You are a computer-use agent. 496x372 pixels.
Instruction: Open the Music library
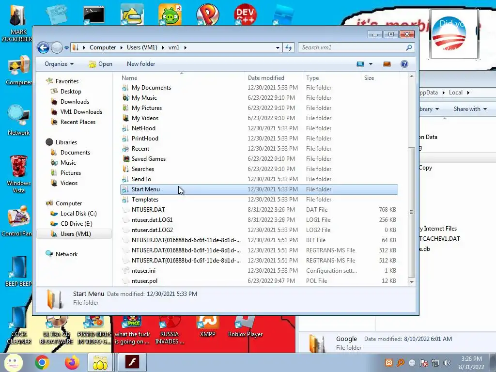(68, 163)
